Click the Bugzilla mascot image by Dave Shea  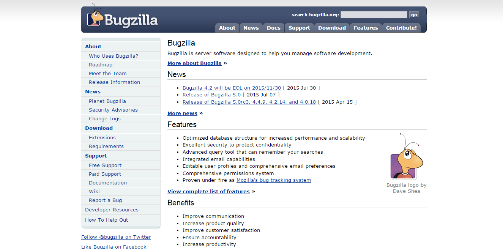(x=406, y=156)
